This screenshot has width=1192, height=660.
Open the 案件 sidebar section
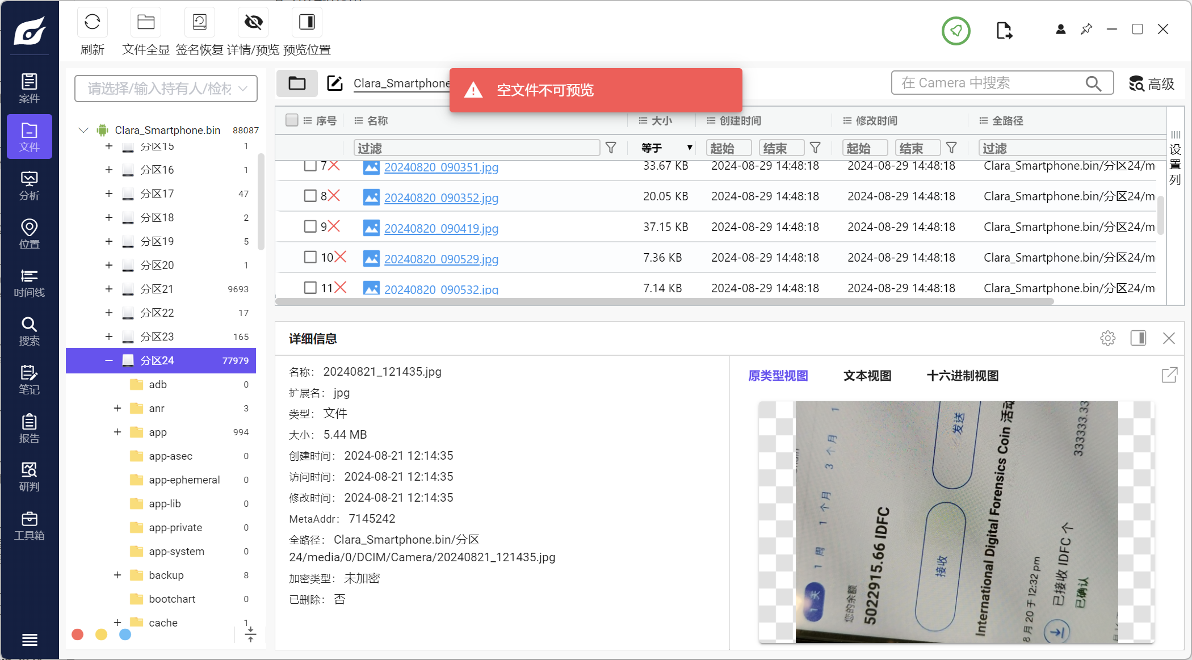(30, 88)
